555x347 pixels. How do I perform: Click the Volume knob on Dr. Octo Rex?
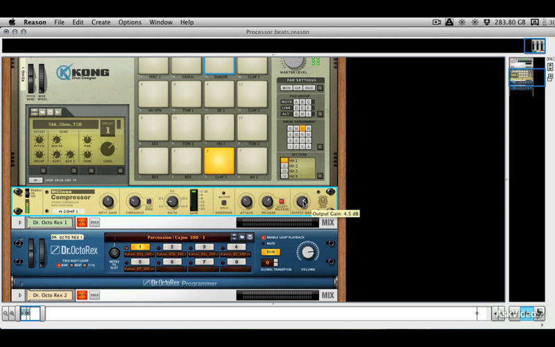pyautogui.click(x=307, y=252)
